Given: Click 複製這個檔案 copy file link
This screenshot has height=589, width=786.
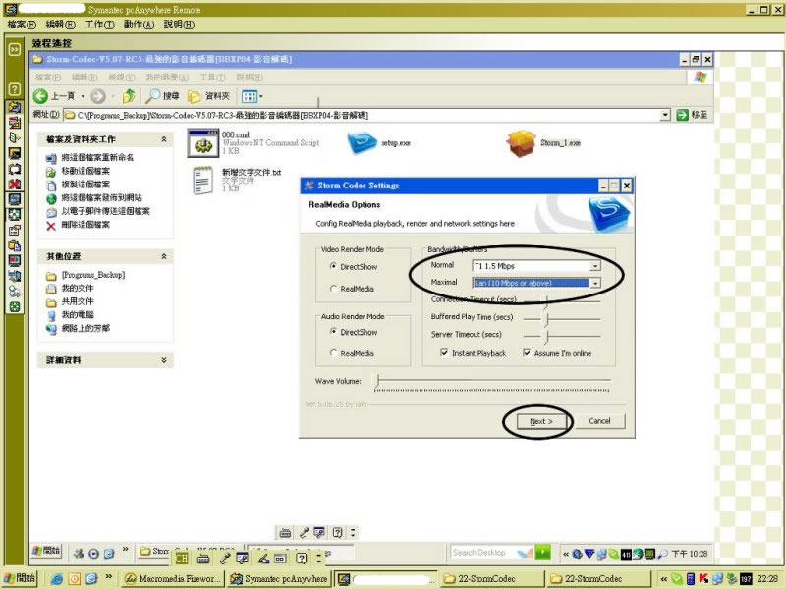Looking at the screenshot, I should (85, 185).
